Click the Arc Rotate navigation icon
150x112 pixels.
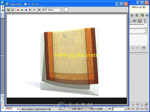click(x=142, y=109)
